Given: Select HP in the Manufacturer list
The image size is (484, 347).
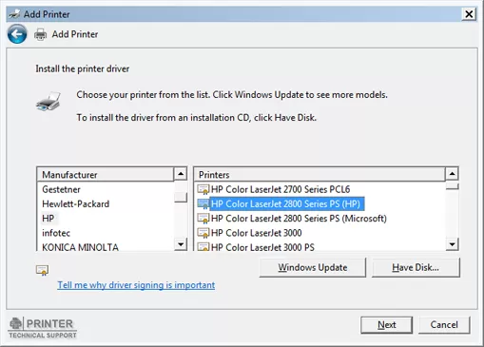Looking at the screenshot, I should 48,219.
